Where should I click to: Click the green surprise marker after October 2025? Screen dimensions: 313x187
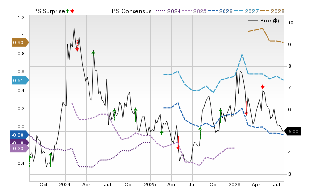click(220, 116)
